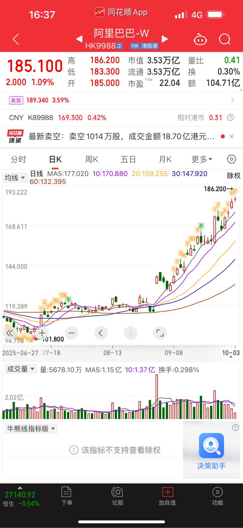
Task: Dismiss the 最新卖空 news banner
Action: 232,136
